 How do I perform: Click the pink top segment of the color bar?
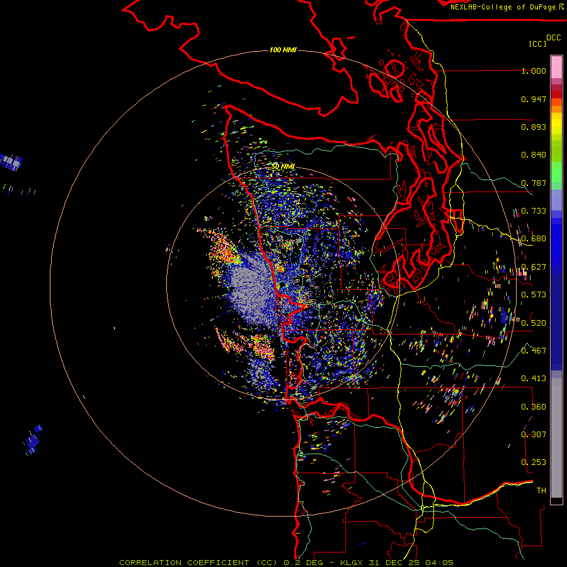coord(556,67)
